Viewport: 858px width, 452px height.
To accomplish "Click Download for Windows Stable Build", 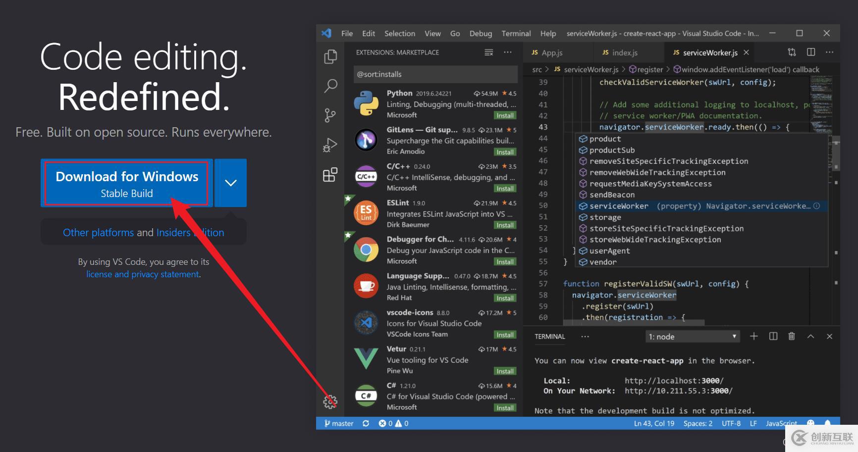I will point(127,184).
